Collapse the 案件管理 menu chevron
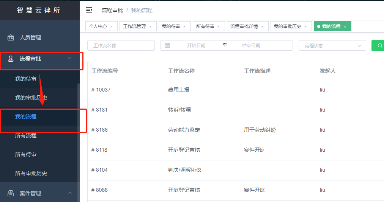This screenshot has width=384, height=202. point(70,193)
